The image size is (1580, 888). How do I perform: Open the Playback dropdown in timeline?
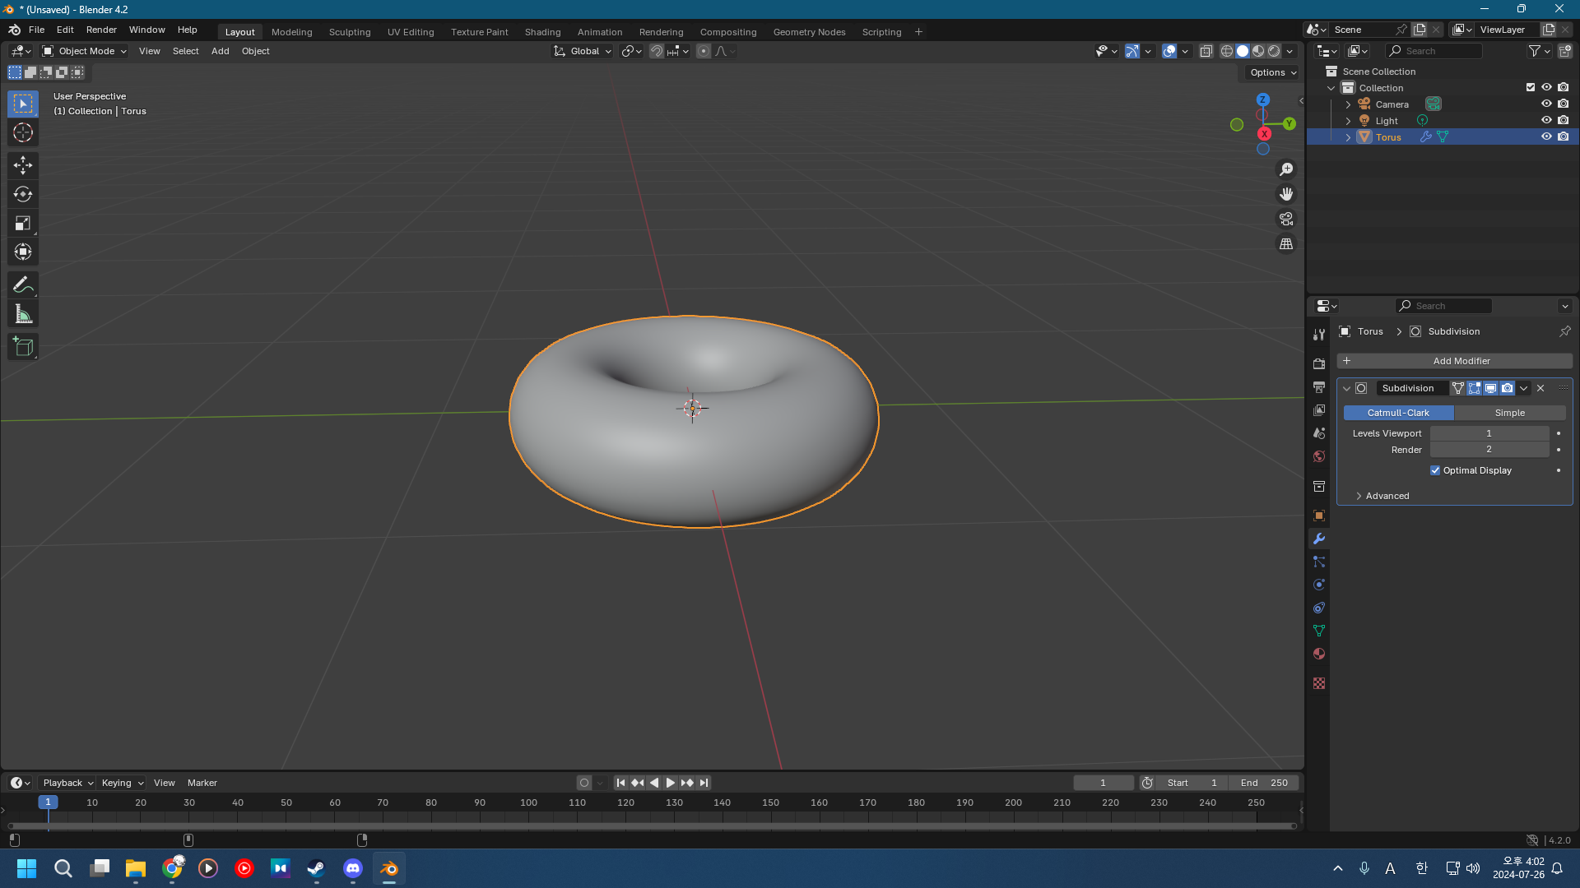pyautogui.click(x=67, y=783)
